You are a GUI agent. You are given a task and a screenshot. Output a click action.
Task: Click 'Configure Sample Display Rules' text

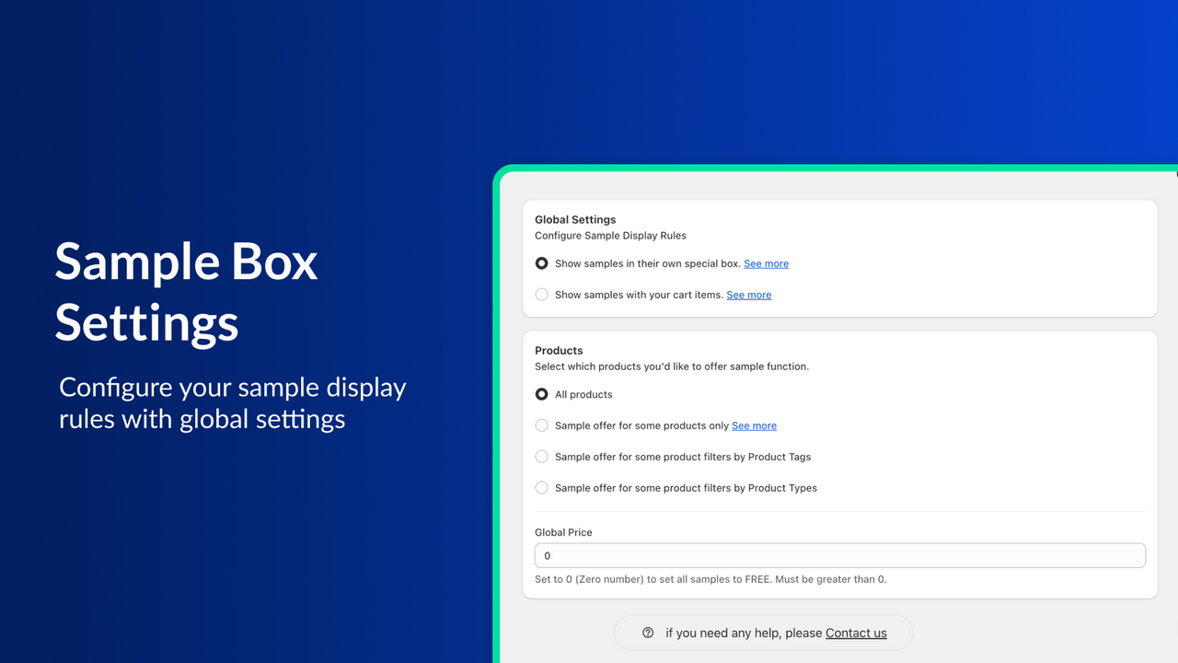(x=610, y=236)
